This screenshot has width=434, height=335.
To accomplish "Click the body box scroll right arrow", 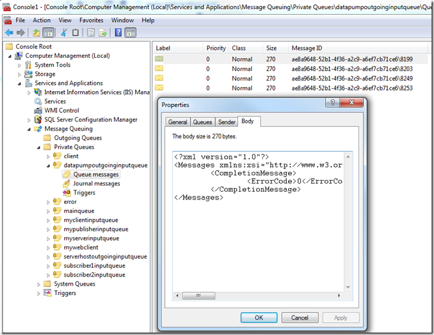I will click(x=339, y=296).
